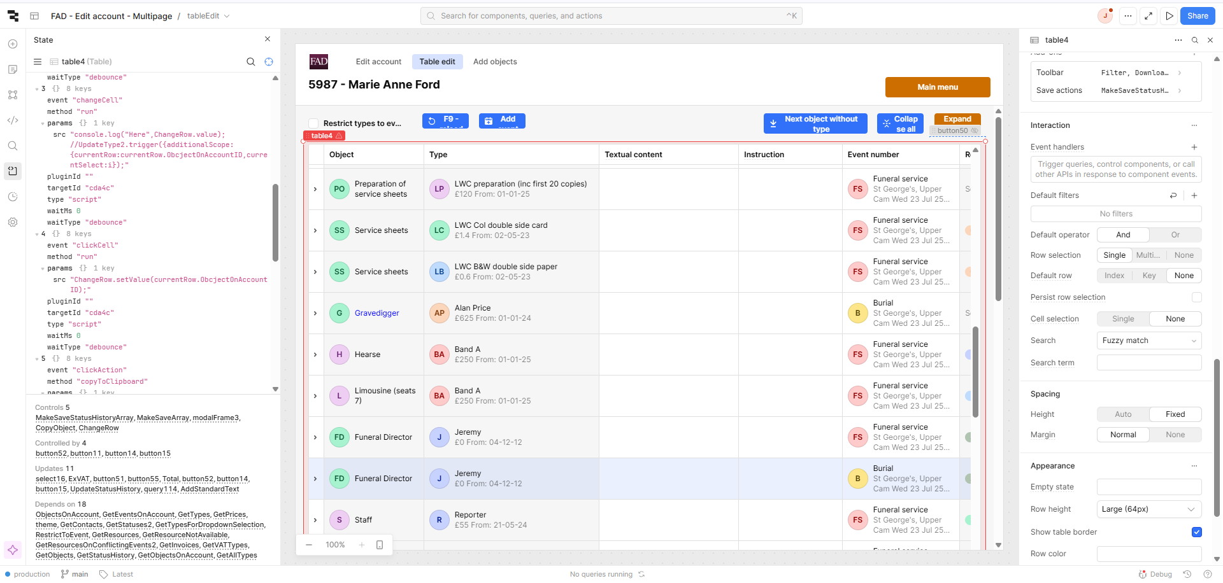Open the Settings gear in left sidebar
Image resolution: width=1223 pixels, height=583 pixels.
(x=13, y=222)
